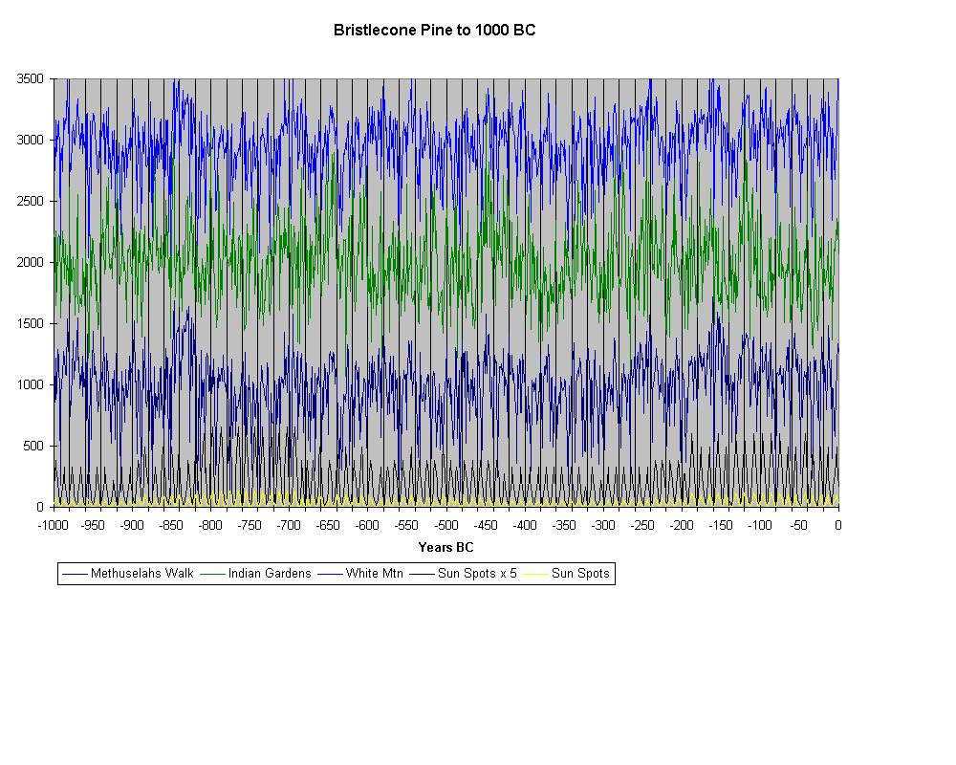This screenshot has width=956, height=765.
Task: Click the 3500 label on the vertical axis
Action: (30, 78)
